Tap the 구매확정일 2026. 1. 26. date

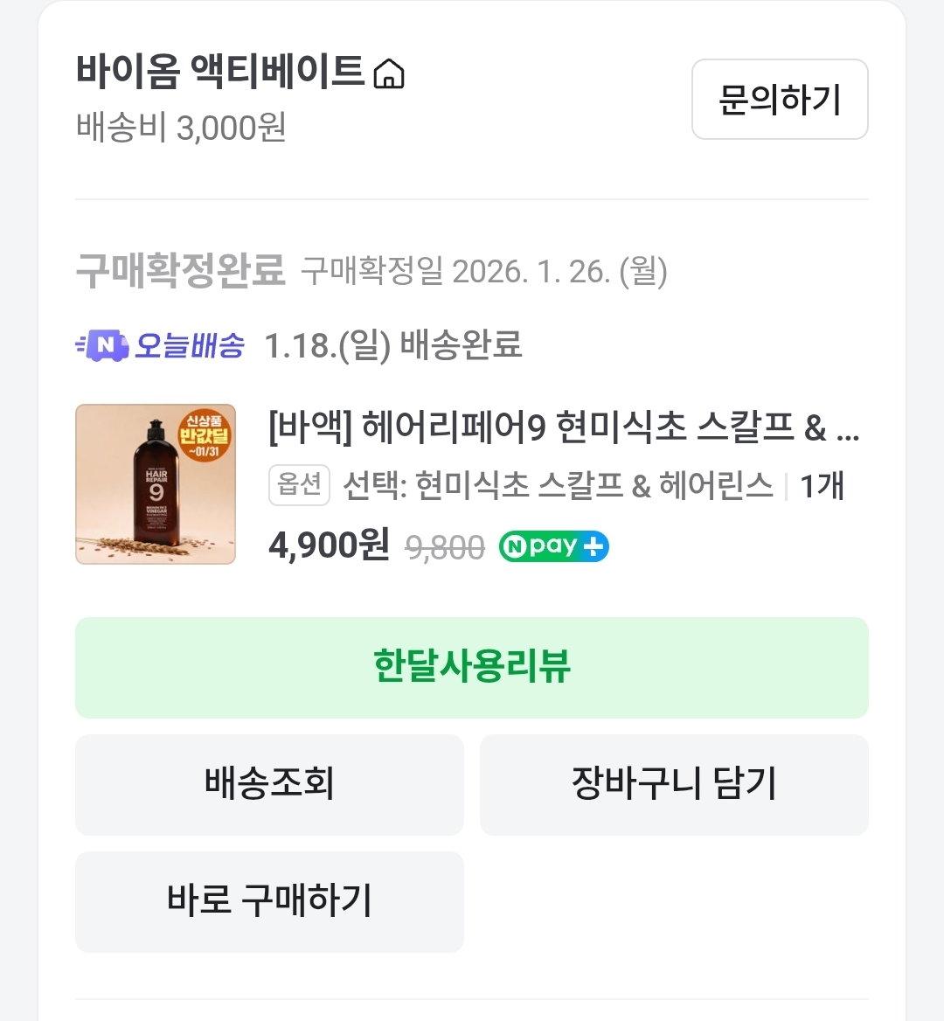pyautogui.click(x=484, y=272)
